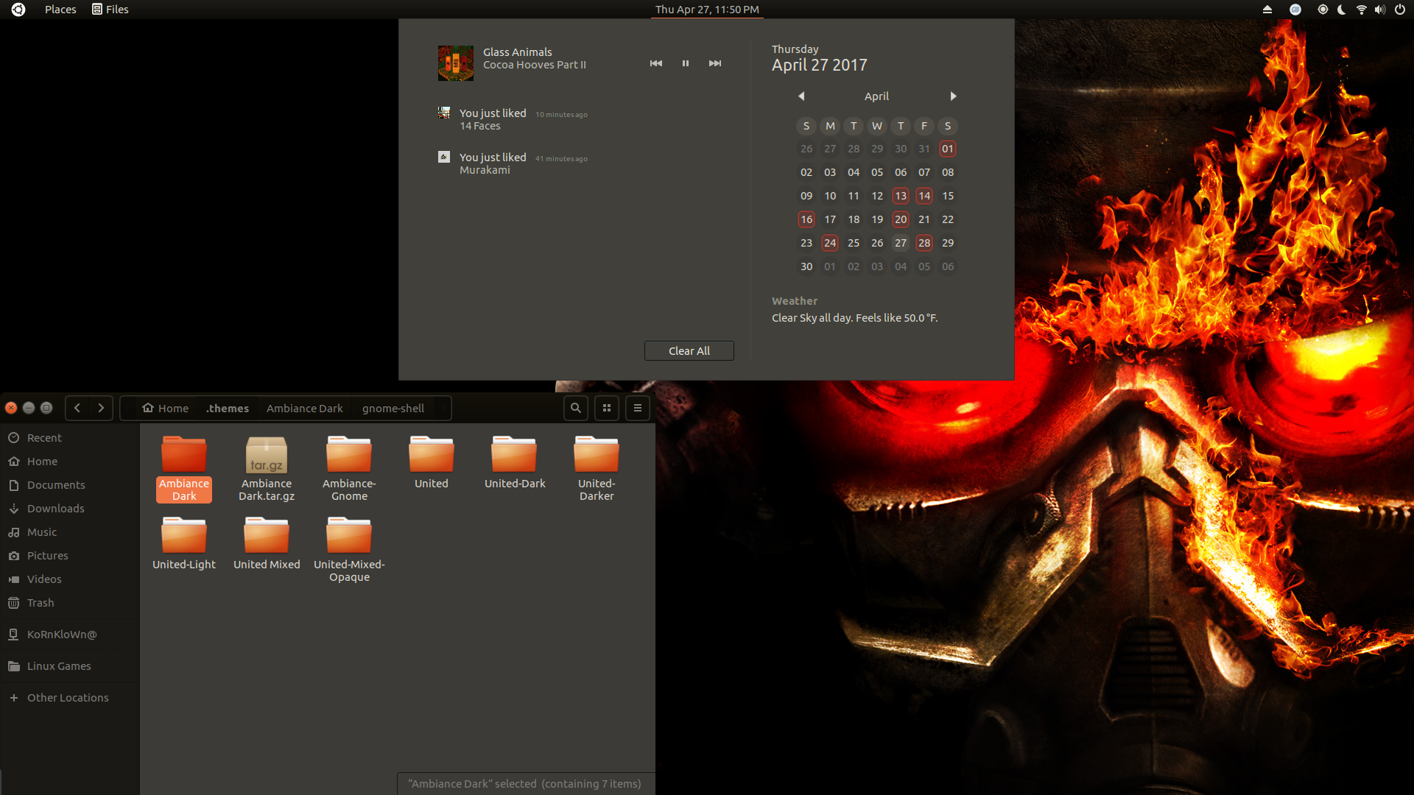The image size is (1414, 795).
Task: Go back in Files window
Action: [77, 408]
